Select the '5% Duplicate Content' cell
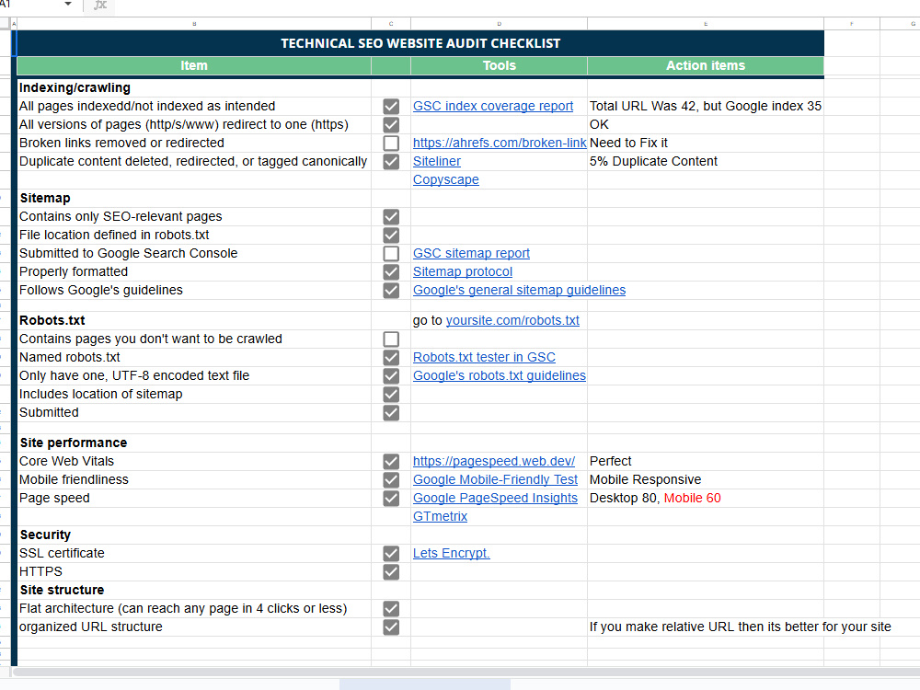 [x=706, y=161]
